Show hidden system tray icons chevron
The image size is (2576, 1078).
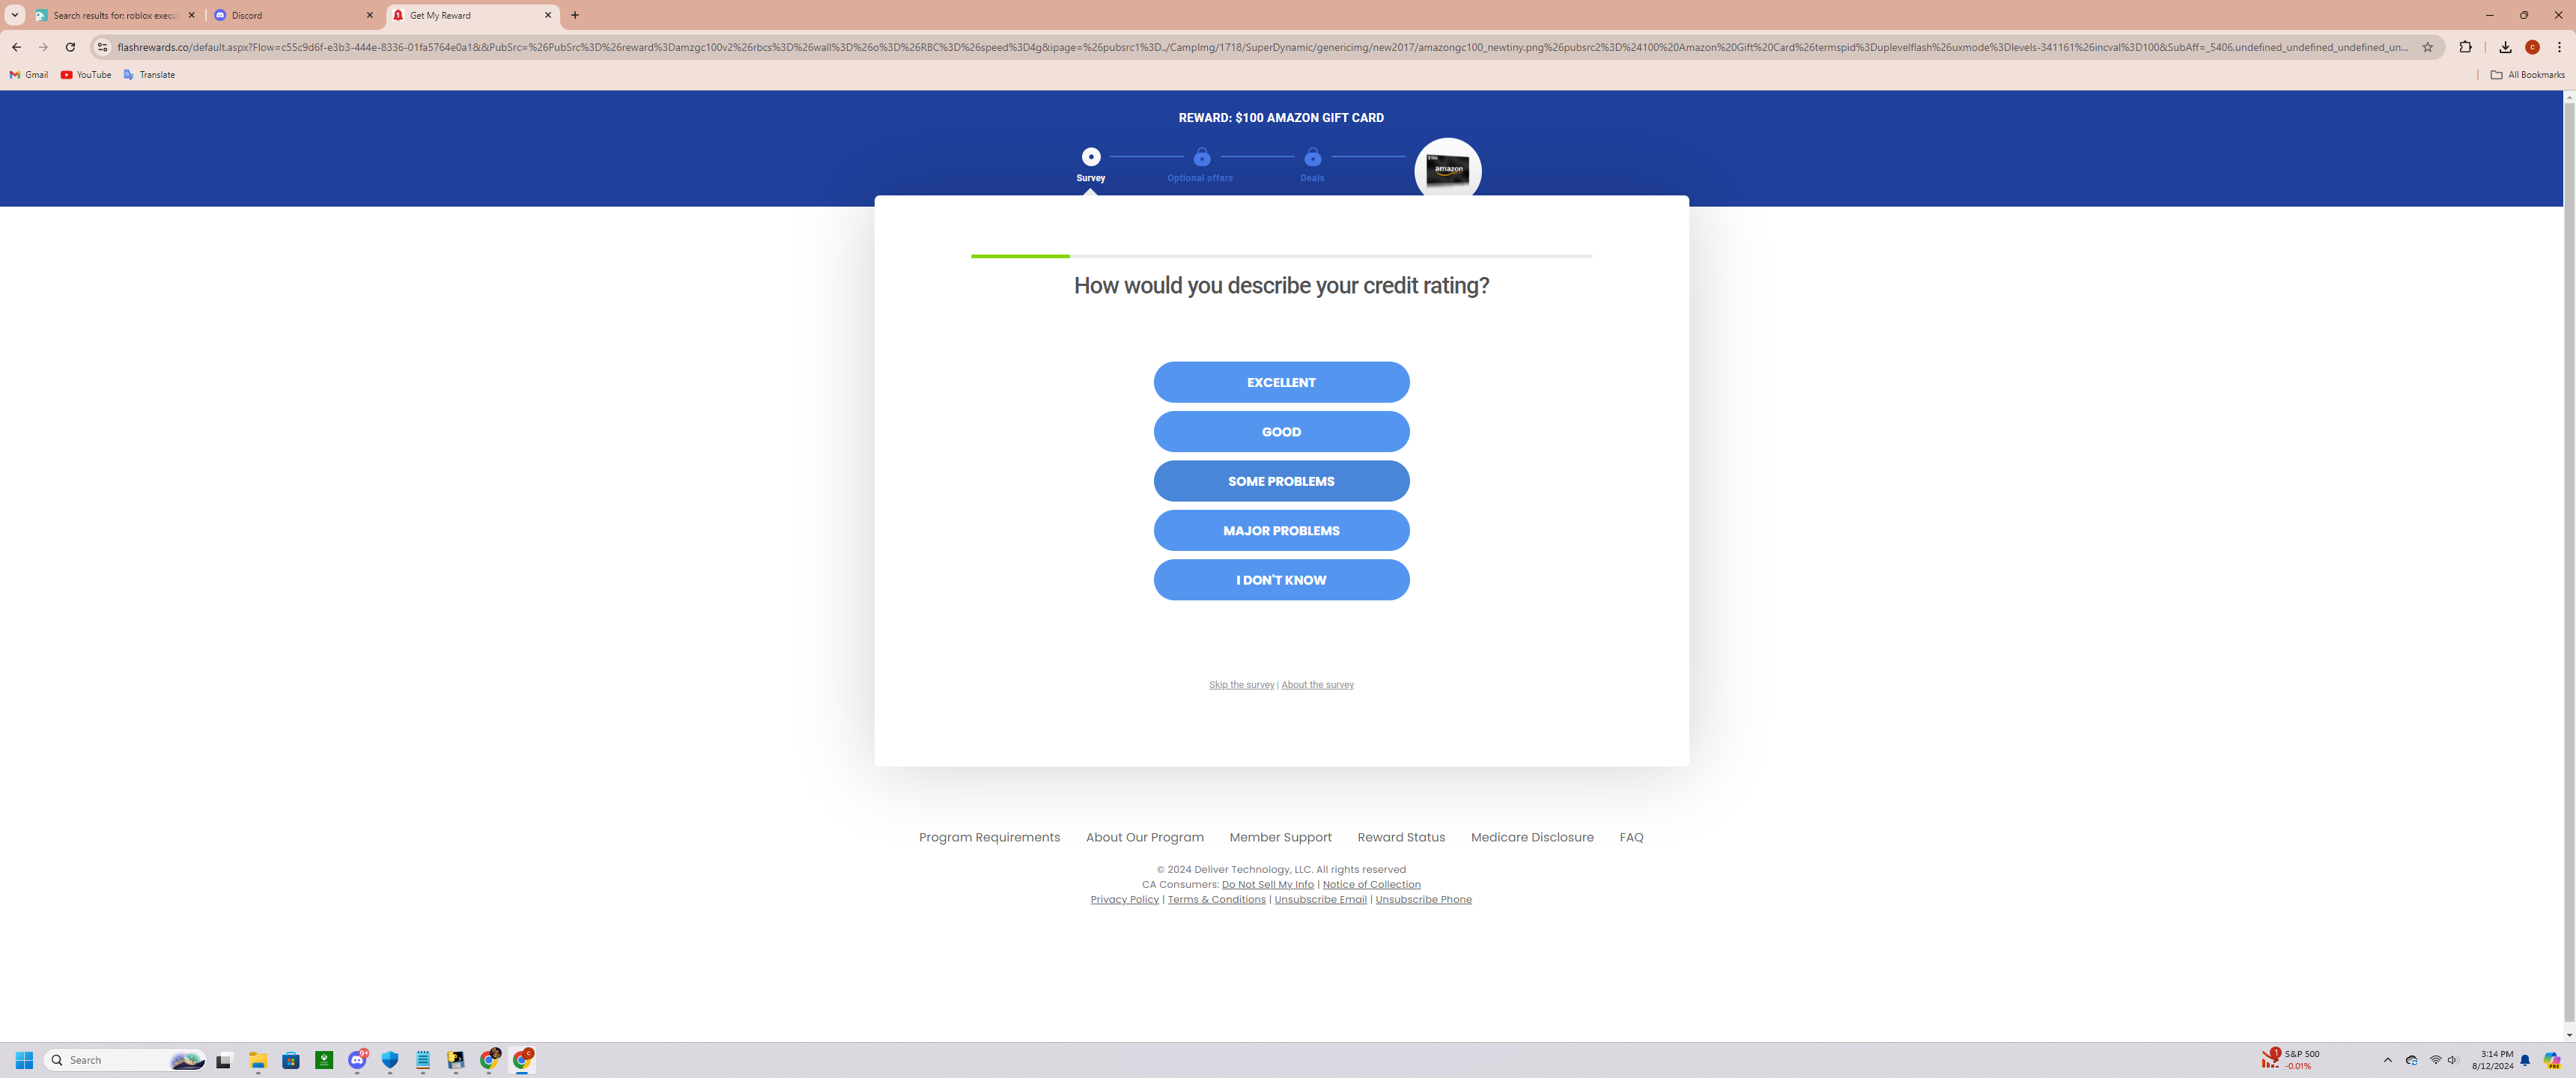click(2387, 1060)
